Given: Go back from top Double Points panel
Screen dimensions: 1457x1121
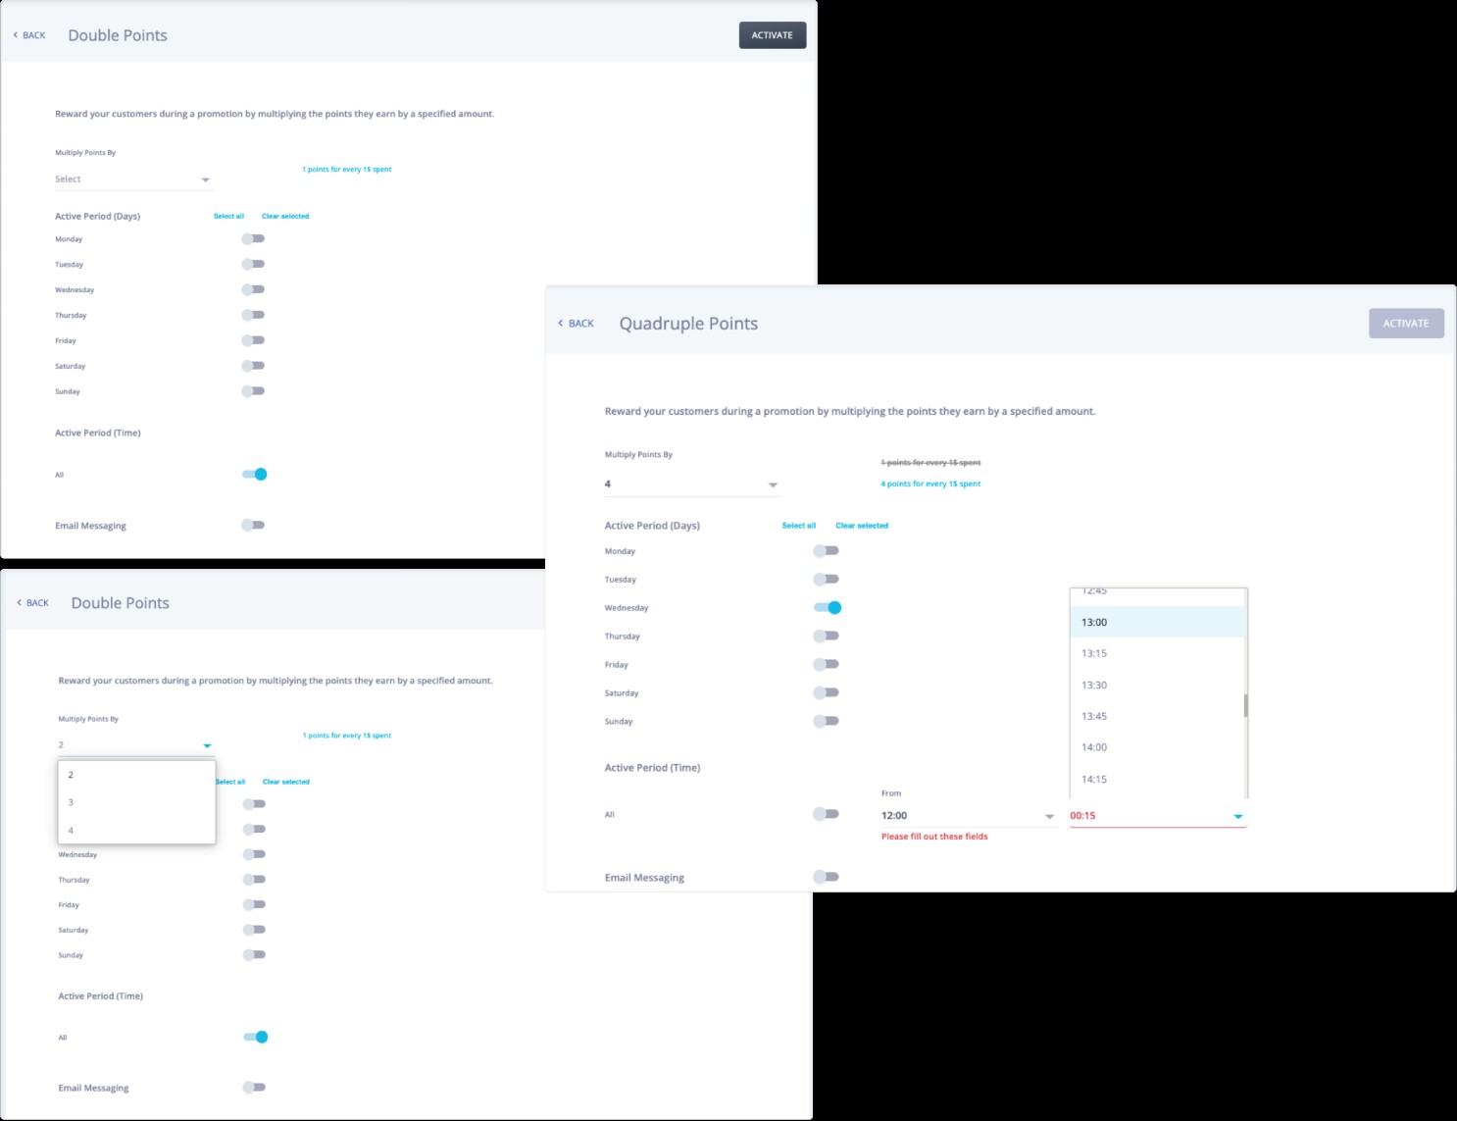Looking at the screenshot, I should click(x=29, y=35).
